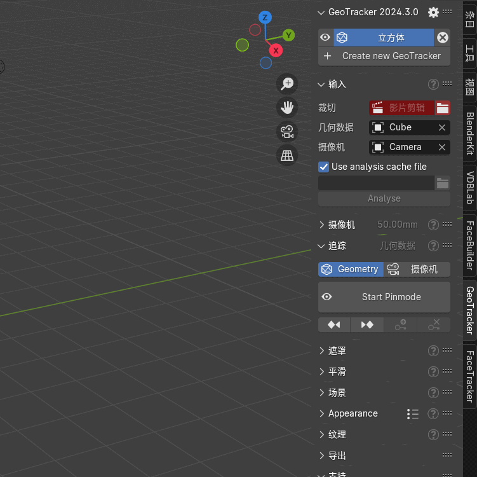Expand the 场景 section
This screenshot has height=477, width=477.
(x=321, y=392)
